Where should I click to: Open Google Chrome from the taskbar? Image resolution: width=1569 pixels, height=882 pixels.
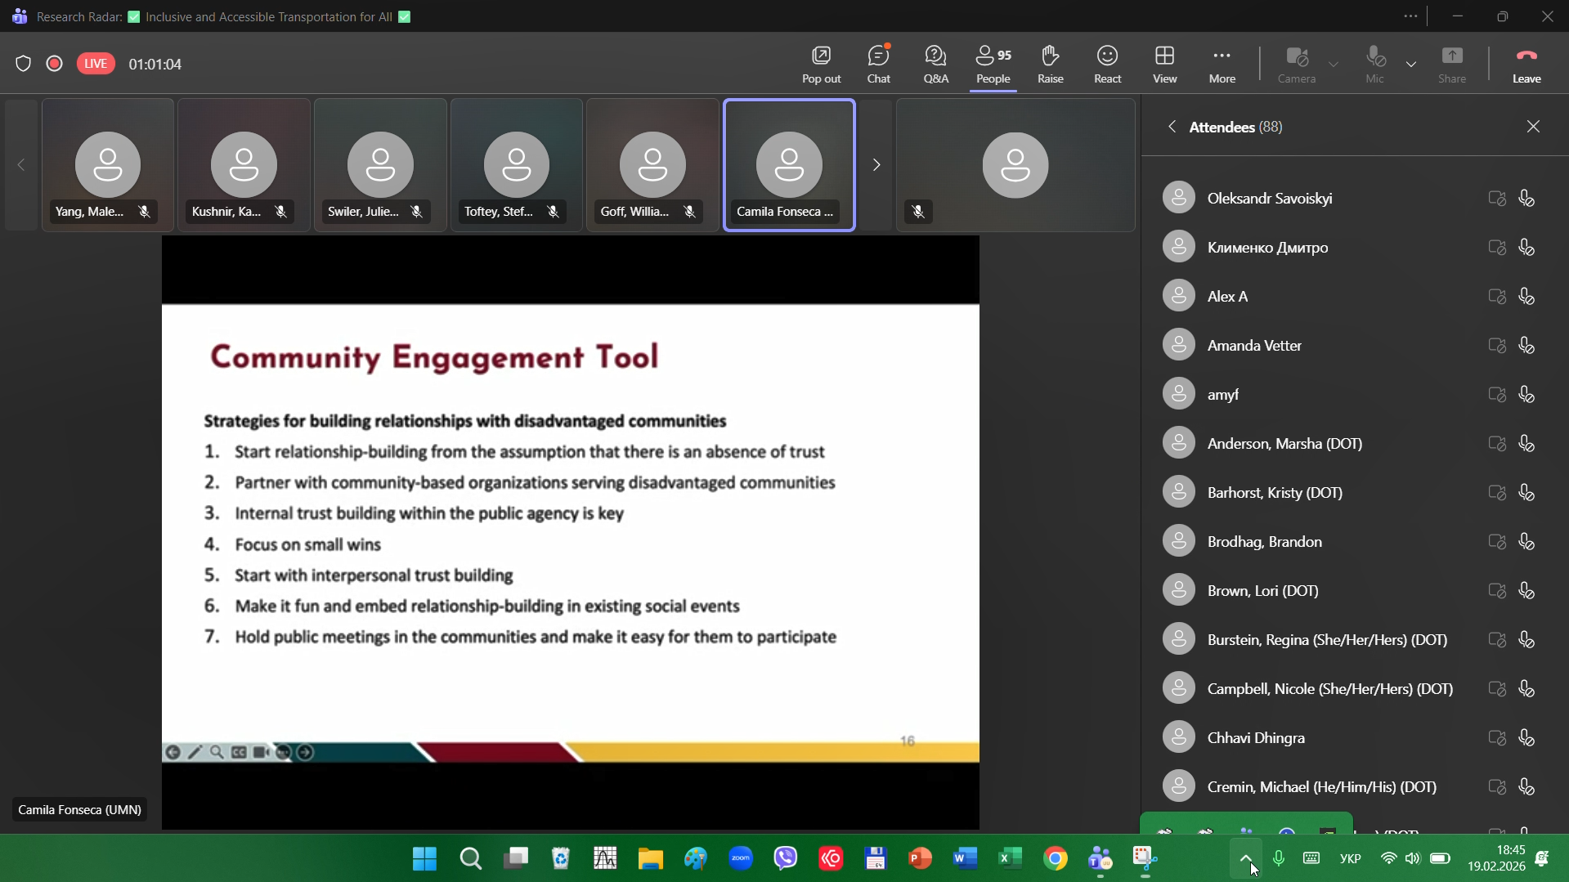click(x=1055, y=858)
